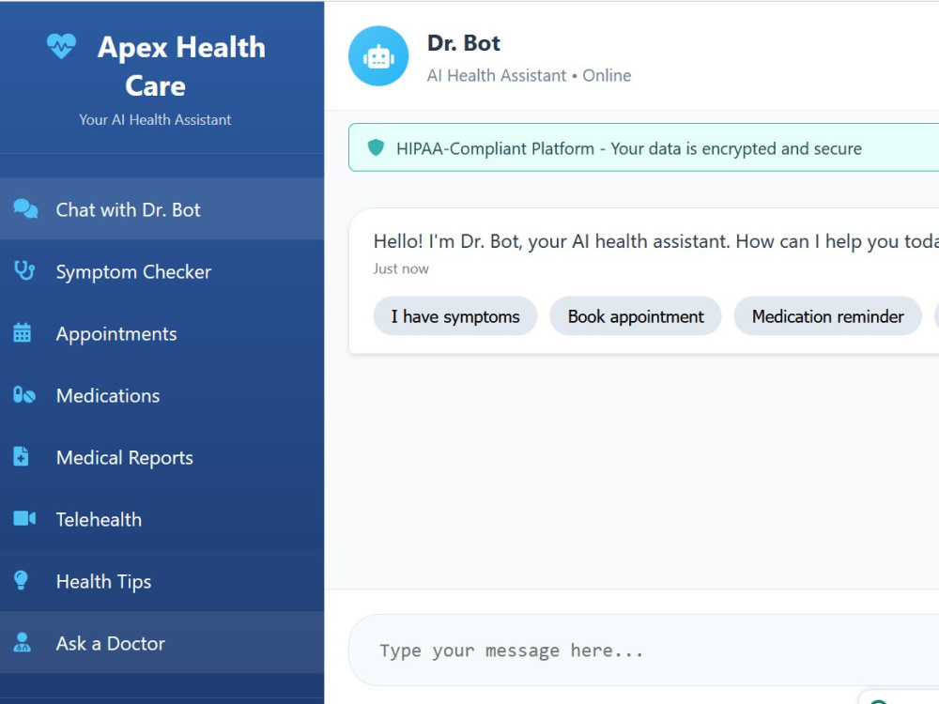939x704 pixels.
Task: Click the pills Medications icon
Action: 24,395
